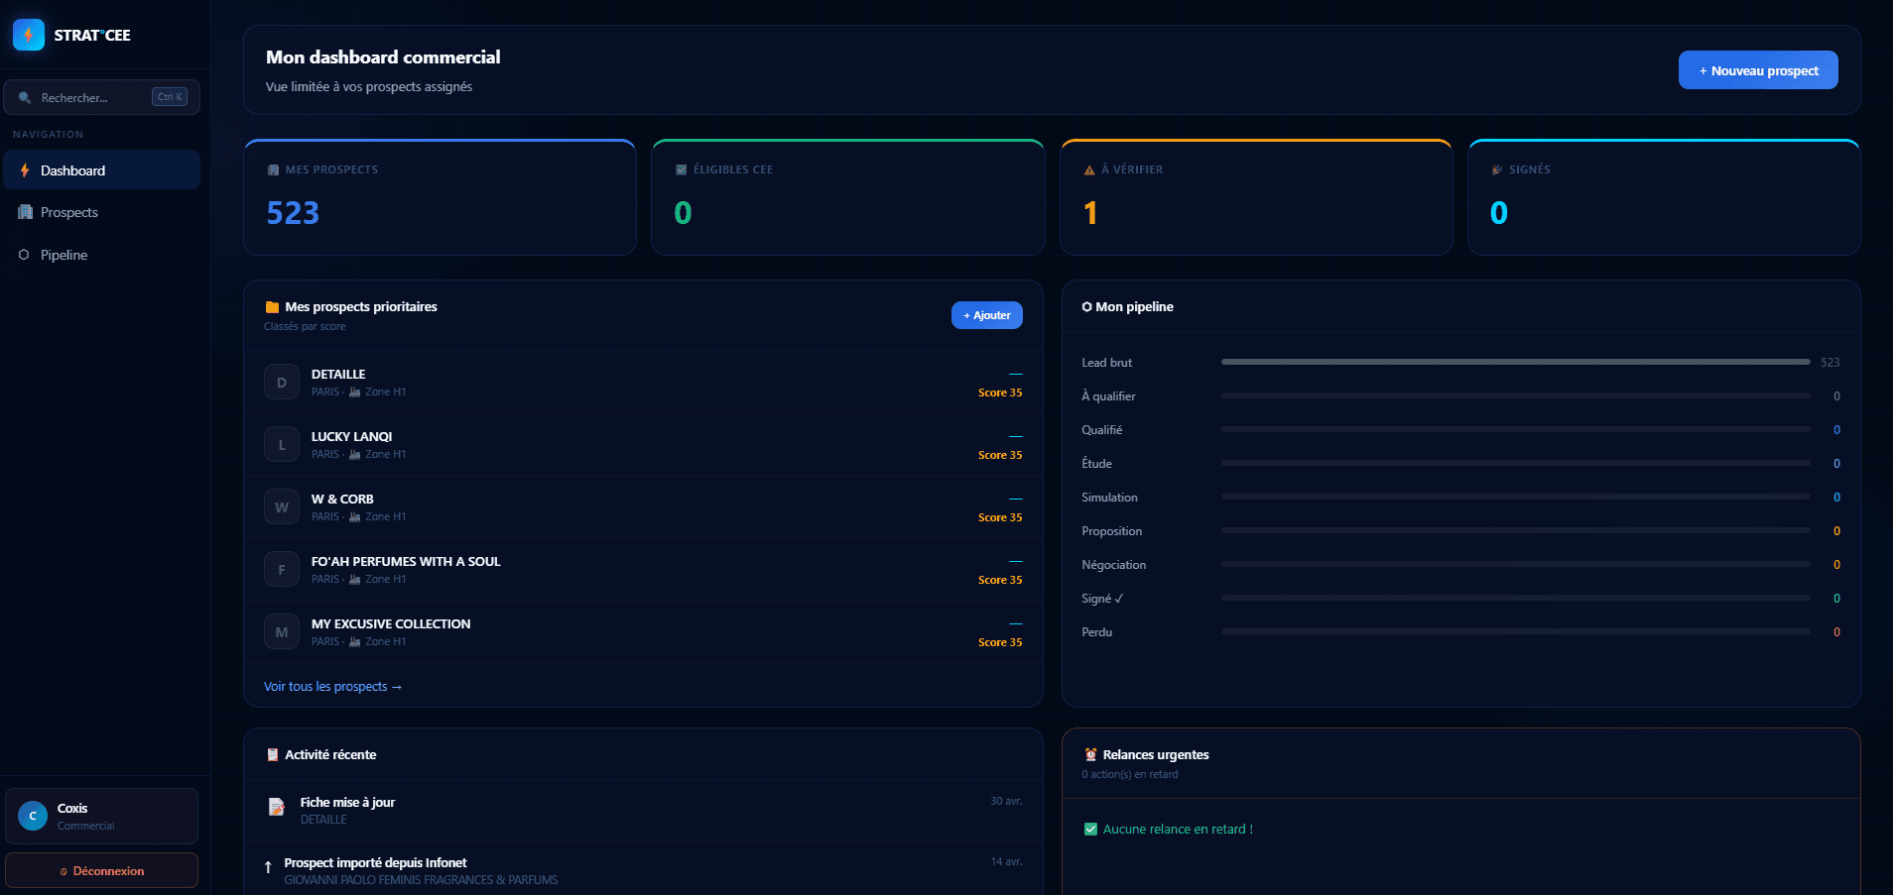The width and height of the screenshot is (1893, 895).
Task: Click the Ctrl K shortcut badge
Action: tap(170, 97)
